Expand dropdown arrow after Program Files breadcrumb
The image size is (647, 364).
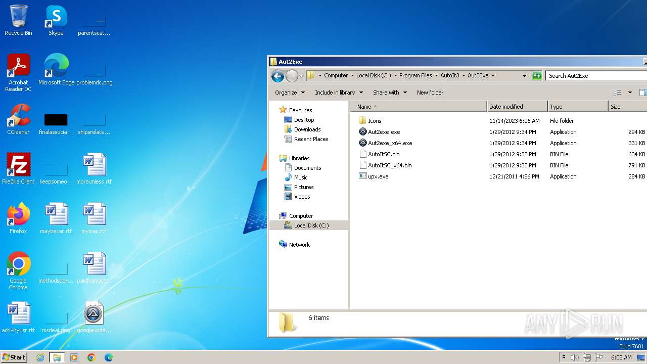pyautogui.click(x=436, y=76)
